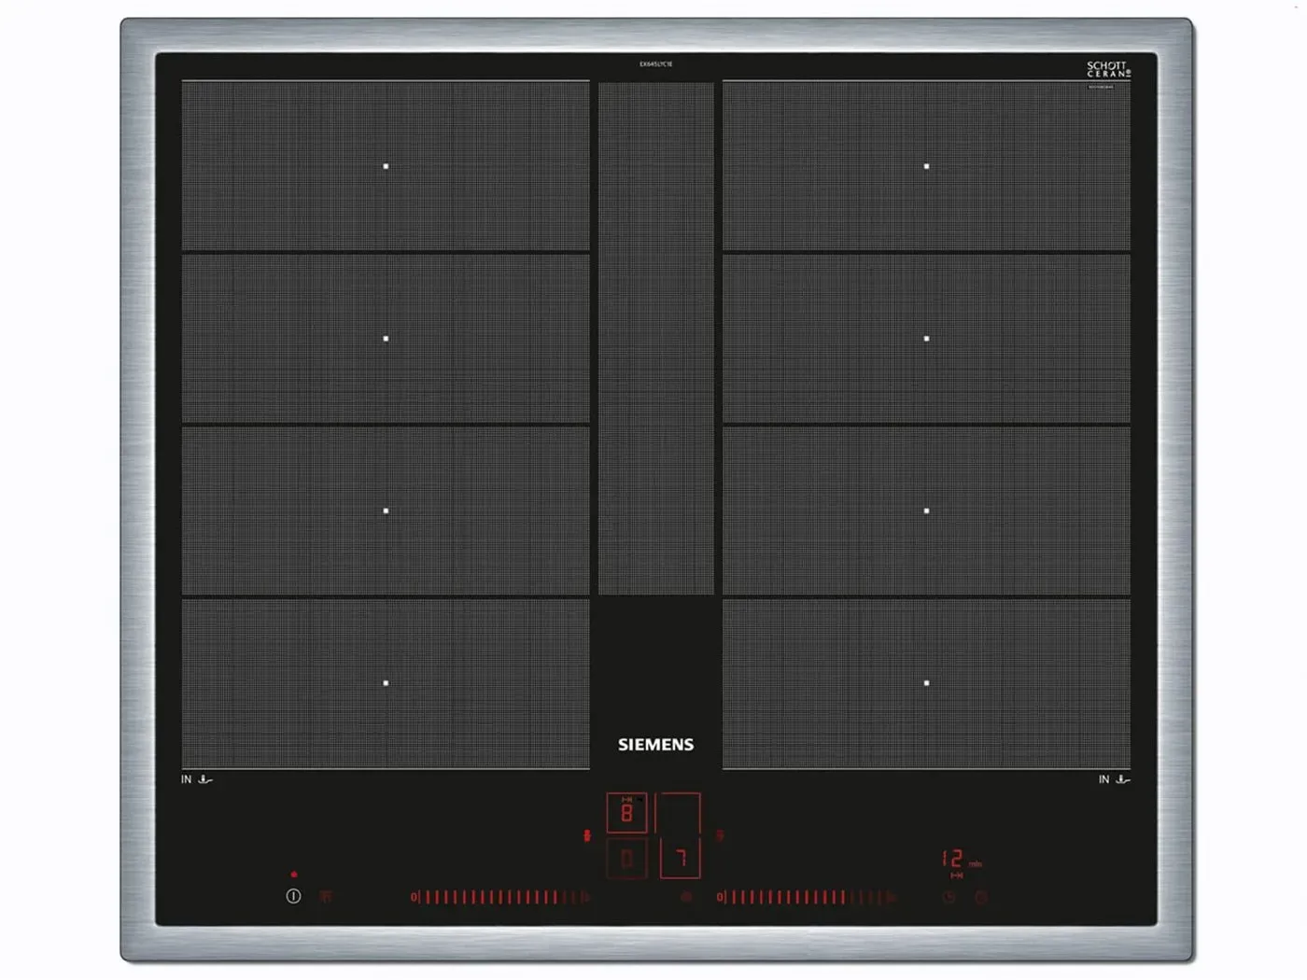1307x980 pixels.
Task: Tap boost arrow ending right power slider
Action: (892, 897)
